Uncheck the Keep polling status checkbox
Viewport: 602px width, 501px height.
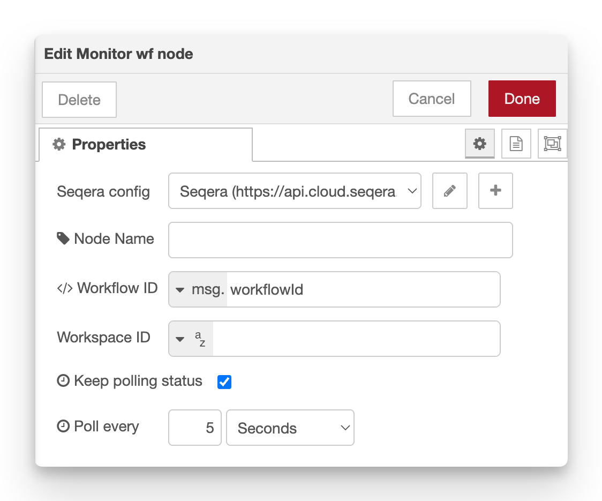(x=224, y=382)
